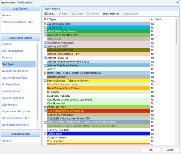Click telephone icon beside Asthma Follow Up
181x154 pixels.
(45, 58)
